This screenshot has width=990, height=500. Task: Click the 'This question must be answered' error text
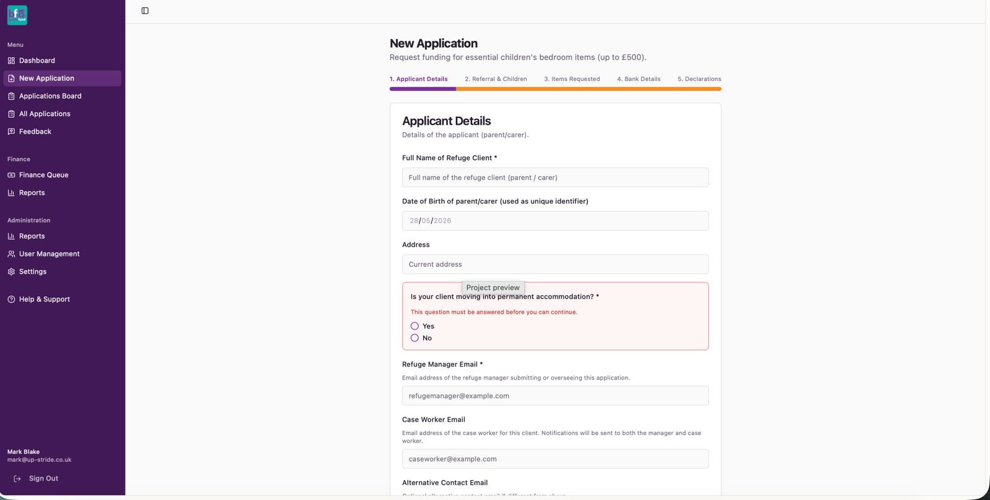(x=494, y=312)
